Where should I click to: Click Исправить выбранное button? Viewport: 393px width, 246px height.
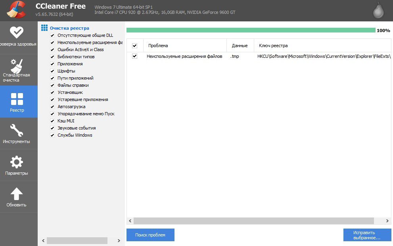click(x=367, y=235)
